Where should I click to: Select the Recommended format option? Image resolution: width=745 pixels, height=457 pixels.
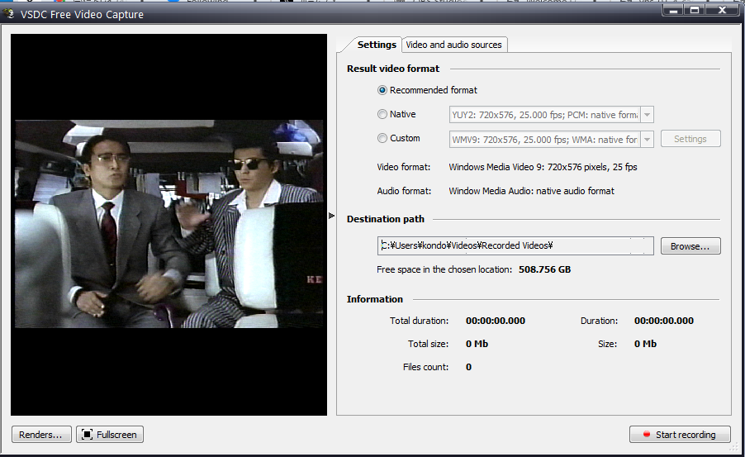(382, 90)
